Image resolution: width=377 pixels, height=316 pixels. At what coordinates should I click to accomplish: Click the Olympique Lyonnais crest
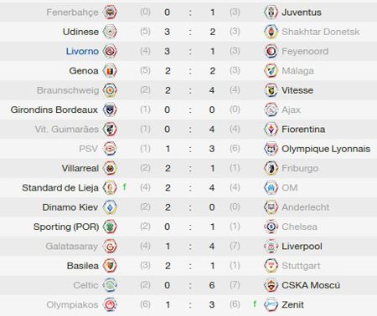(x=271, y=149)
